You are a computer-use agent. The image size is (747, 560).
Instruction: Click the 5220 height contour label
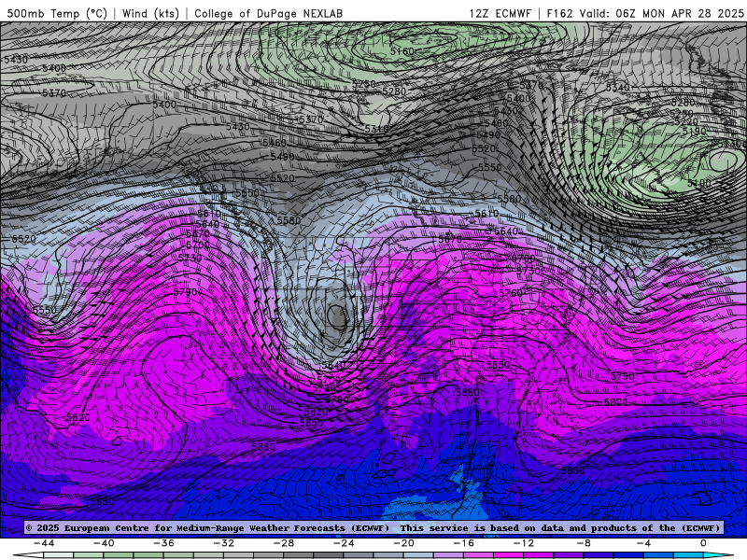pos(686,122)
